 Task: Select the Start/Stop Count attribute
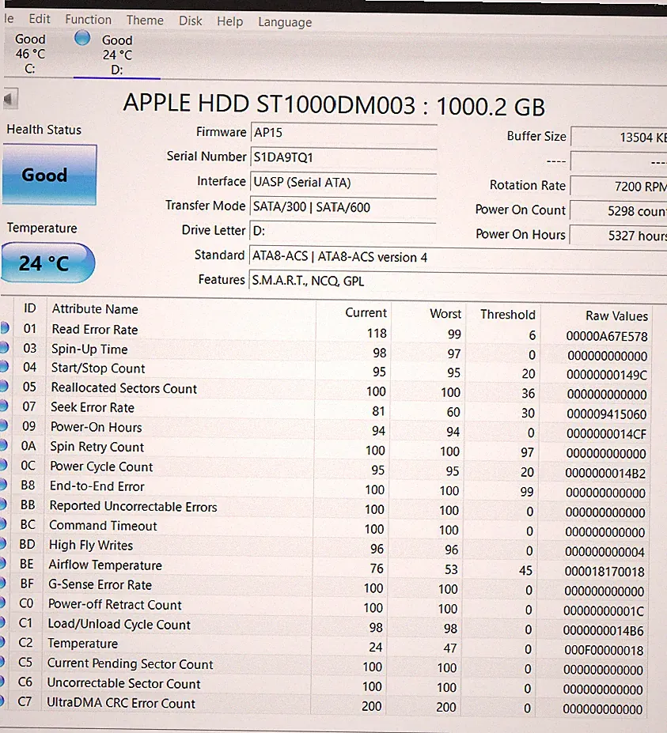(x=98, y=368)
